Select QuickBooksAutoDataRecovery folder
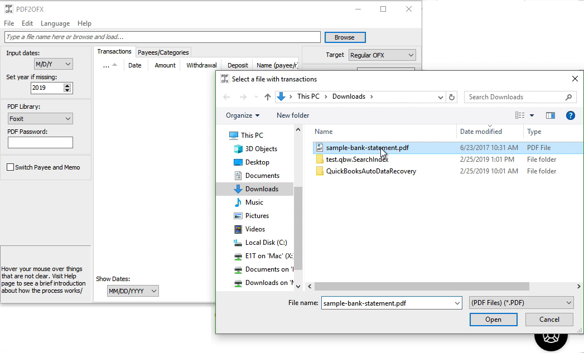This screenshot has height=353, width=584. [x=371, y=171]
